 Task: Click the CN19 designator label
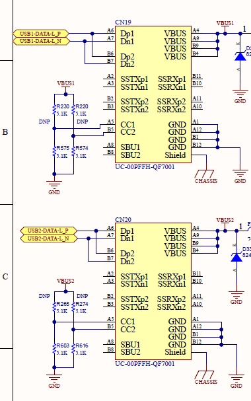124,22
